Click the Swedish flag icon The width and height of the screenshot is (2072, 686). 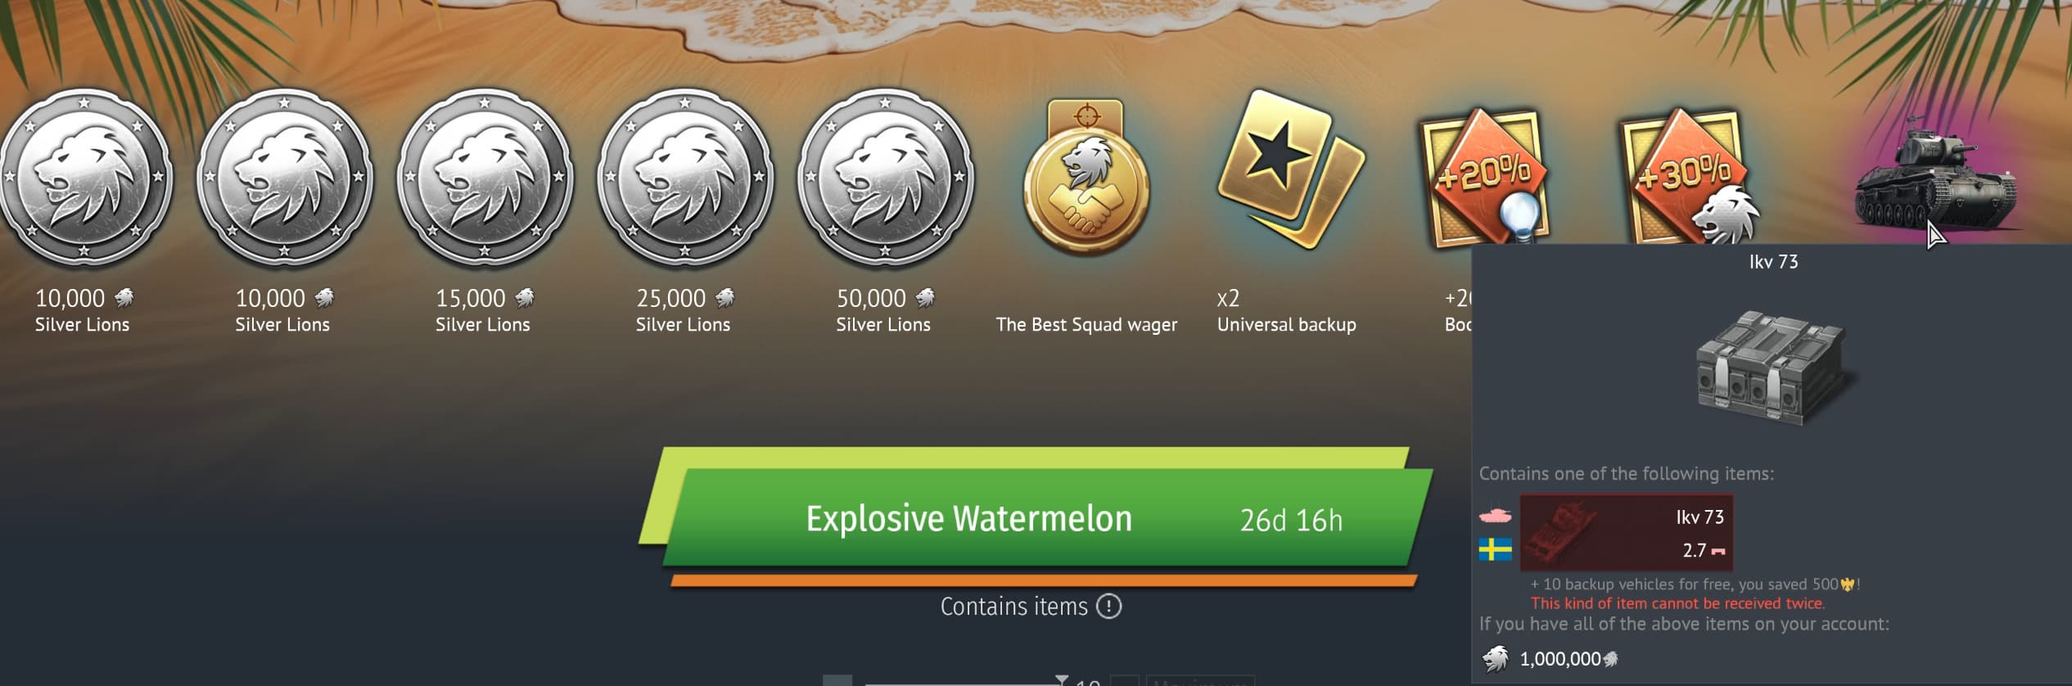tap(1495, 550)
